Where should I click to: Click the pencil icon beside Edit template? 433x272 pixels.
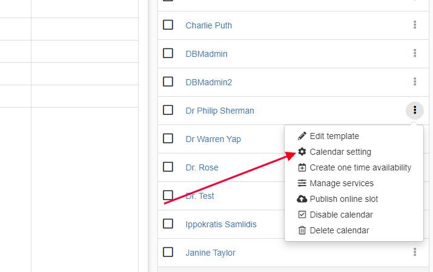tap(302, 136)
